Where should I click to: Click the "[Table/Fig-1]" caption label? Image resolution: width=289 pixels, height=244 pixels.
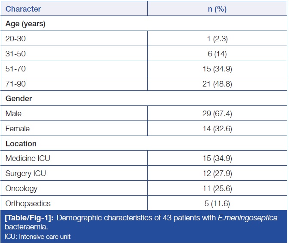pos(28,218)
